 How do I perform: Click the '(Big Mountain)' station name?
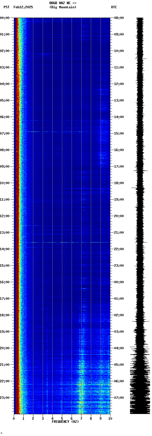pos(63,7)
